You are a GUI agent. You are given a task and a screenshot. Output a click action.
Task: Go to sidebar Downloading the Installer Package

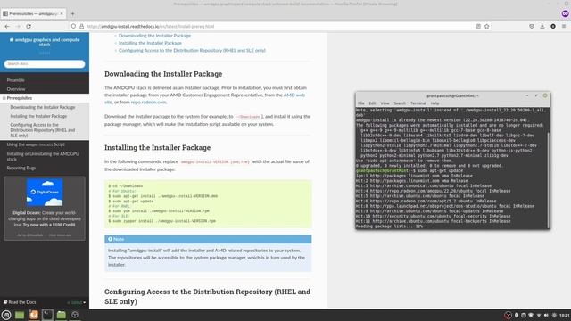pos(43,107)
